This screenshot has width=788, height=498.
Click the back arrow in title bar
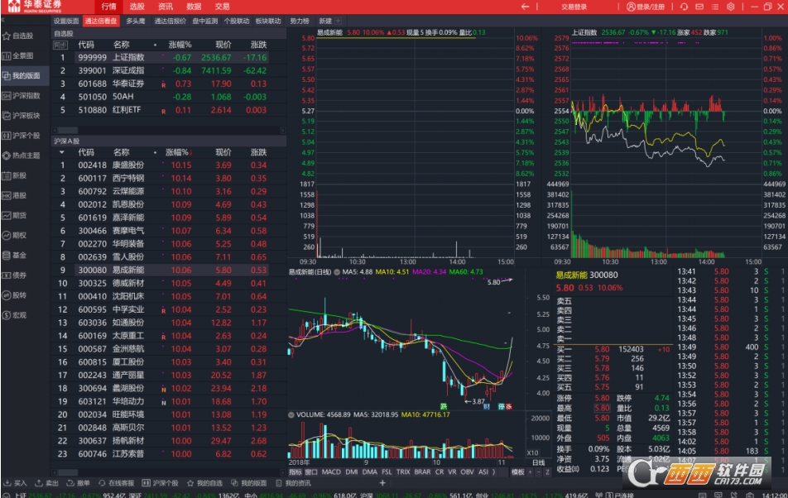click(525, 7)
